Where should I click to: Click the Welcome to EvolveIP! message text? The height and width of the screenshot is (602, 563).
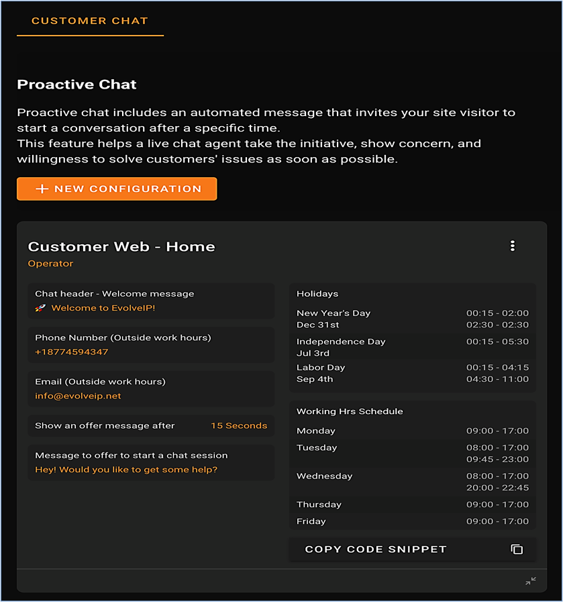pos(103,308)
